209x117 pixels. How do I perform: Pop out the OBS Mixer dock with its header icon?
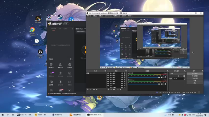[167, 71]
